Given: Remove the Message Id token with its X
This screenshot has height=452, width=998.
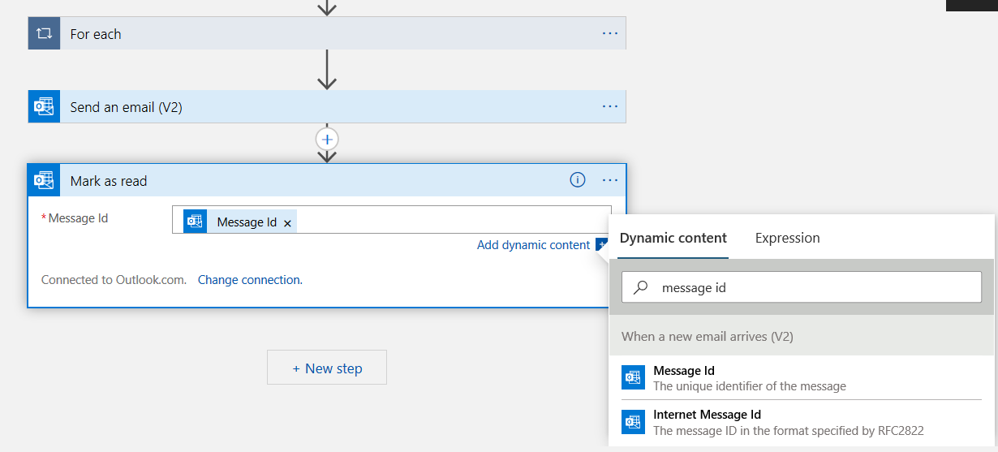Looking at the screenshot, I should 287,223.
